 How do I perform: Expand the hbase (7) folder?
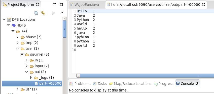17,37
